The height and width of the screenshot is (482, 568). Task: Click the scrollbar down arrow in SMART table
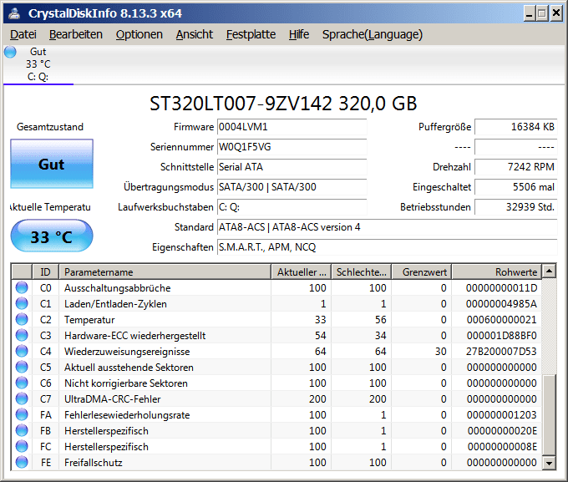549,463
